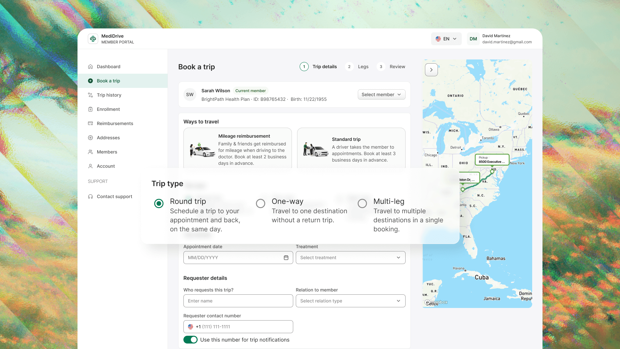This screenshot has height=349, width=620.
Task: Click the mapbox attribution logo
Action: pos(436,302)
